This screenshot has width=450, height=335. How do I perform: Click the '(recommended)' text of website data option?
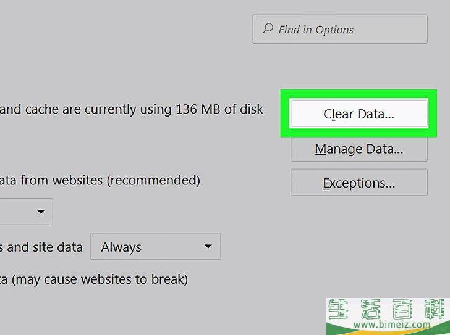coord(153,180)
